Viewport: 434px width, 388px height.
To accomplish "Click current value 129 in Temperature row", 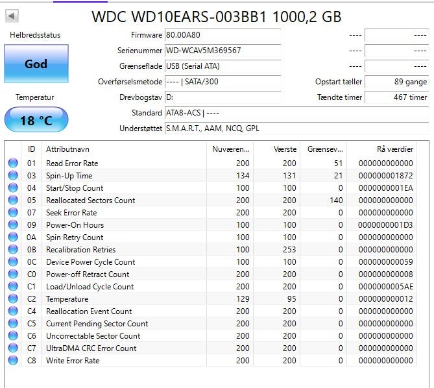I will pos(243,299).
